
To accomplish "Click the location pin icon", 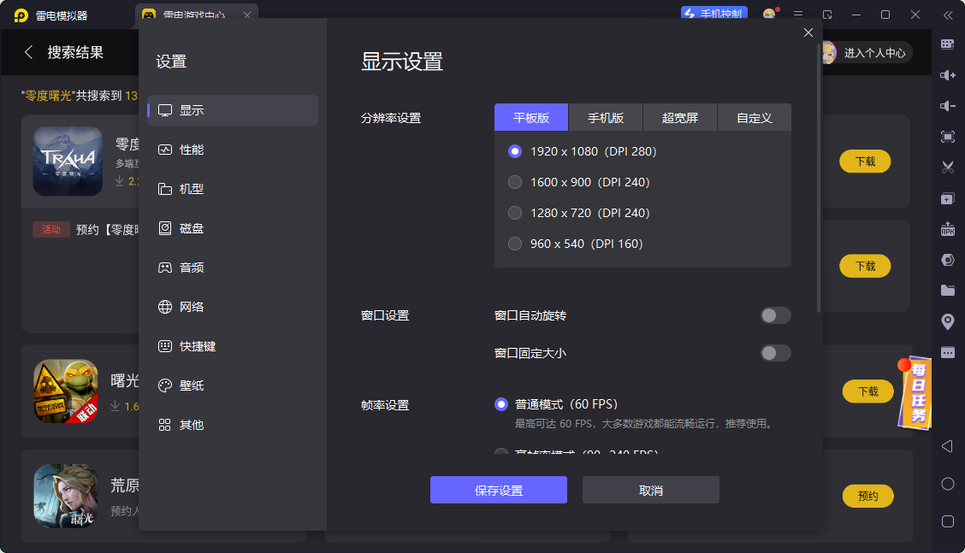I will point(948,321).
